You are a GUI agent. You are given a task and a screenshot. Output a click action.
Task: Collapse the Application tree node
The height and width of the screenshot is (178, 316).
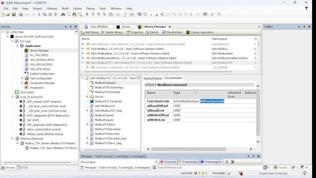point(17,46)
